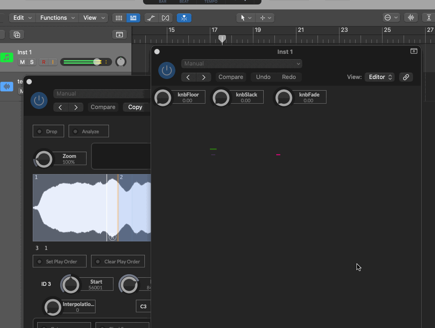The width and height of the screenshot is (435, 328).
Task: Toggle the blue catch playhead button
Action: (x=184, y=18)
